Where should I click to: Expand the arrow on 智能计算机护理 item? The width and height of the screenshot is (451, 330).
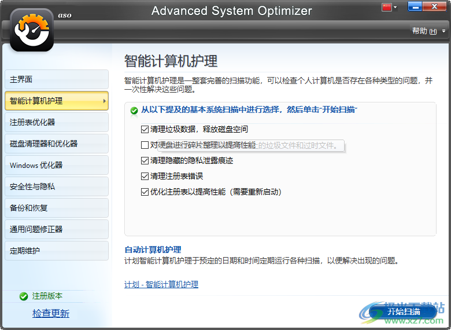point(105,101)
